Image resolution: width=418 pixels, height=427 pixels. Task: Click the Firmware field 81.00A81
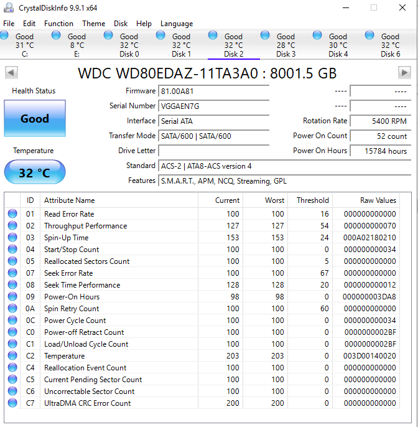click(213, 91)
